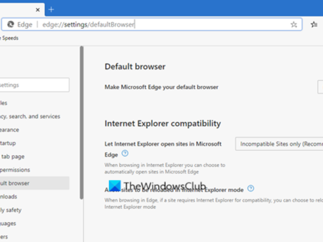
Task: Click Default browser heading text
Action: tap(135, 67)
